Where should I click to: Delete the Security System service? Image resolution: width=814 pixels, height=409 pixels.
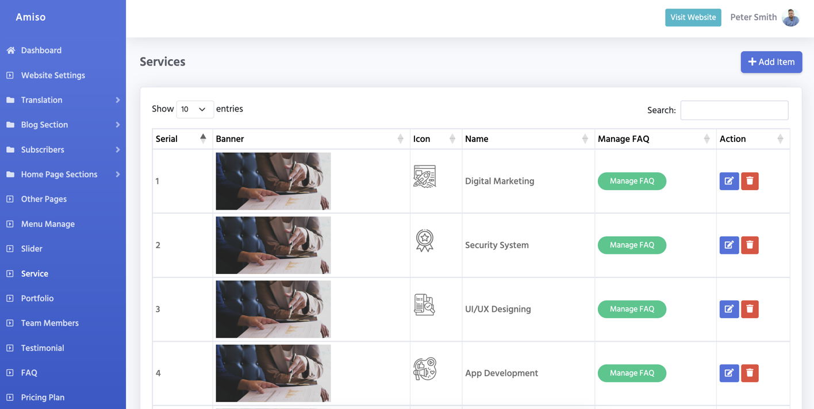click(750, 245)
